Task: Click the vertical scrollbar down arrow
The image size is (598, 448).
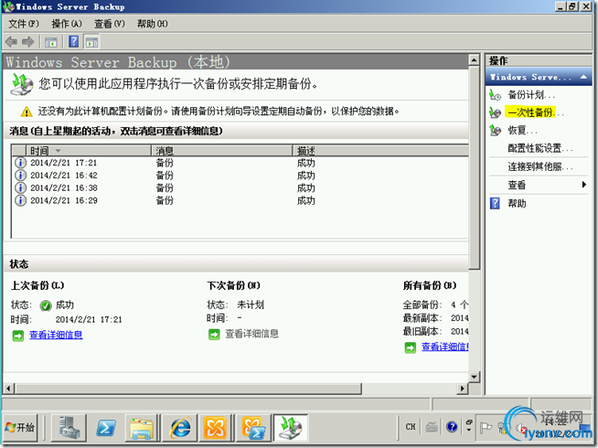Action: point(474,377)
